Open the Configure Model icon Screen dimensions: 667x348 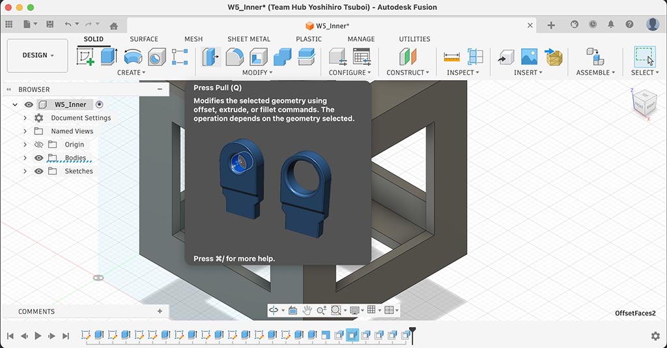click(338, 57)
